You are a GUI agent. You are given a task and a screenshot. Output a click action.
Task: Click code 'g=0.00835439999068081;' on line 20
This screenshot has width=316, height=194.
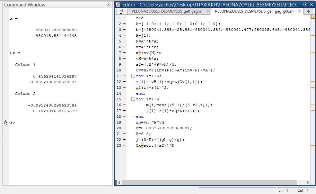(x=164, y=128)
